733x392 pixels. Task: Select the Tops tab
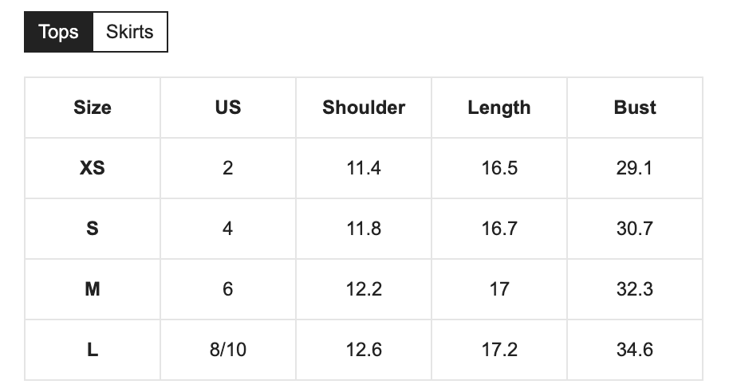click(58, 32)
